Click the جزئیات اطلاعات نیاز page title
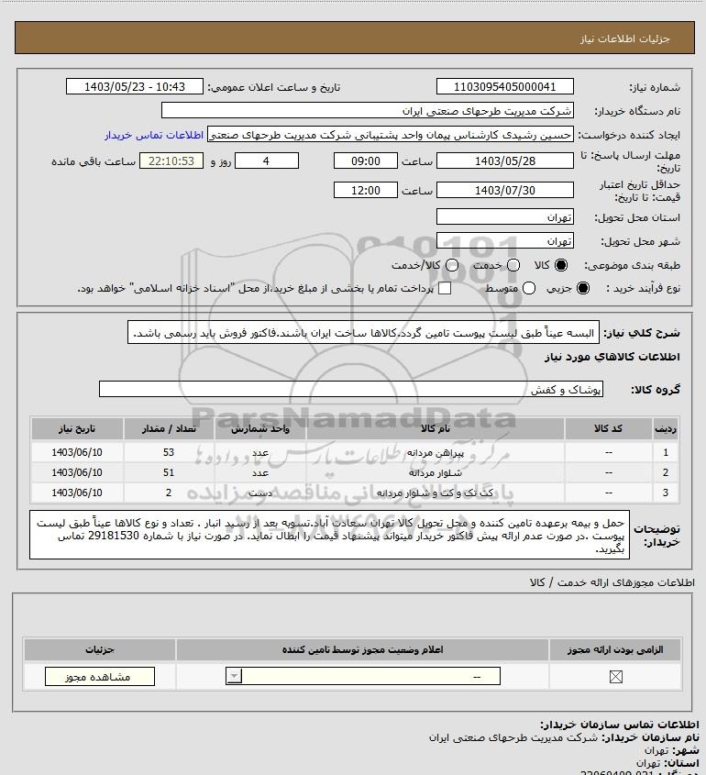The height and width of the screenshot is (775, 706). [625, 39]
